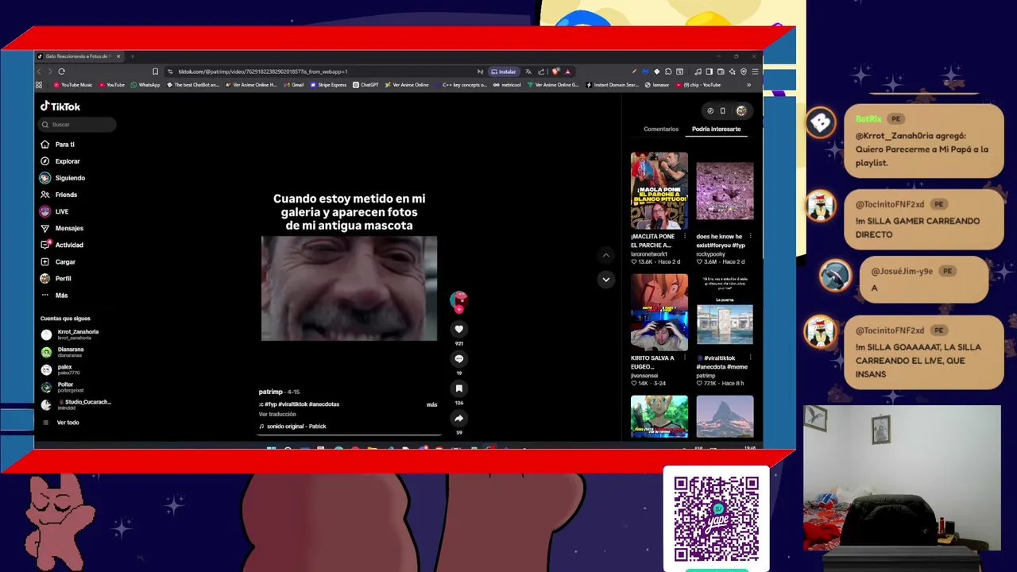This screenshot has height=572, width=1017.
Task: Click the tiktok.com address bar URL
Action: point(262,71)
